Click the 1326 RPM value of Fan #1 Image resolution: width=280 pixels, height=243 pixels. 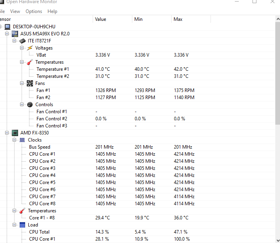coord(106,90)
